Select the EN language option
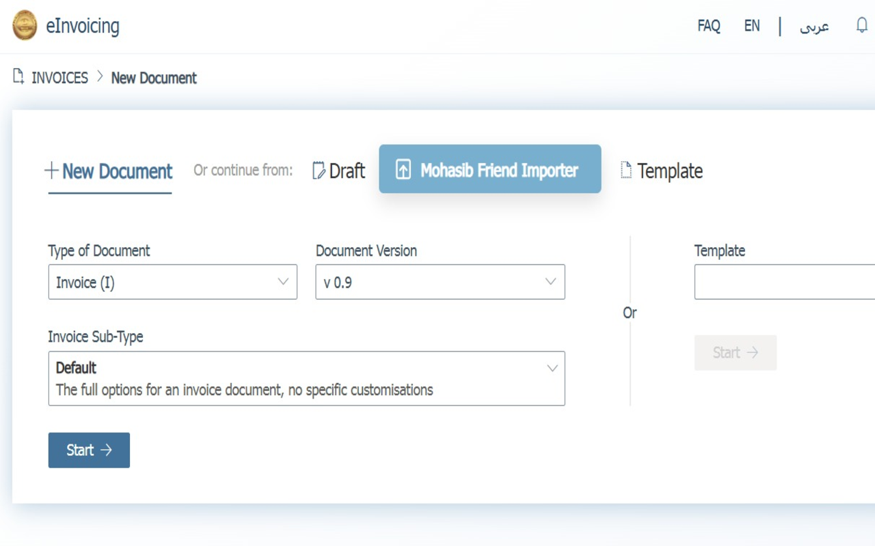The height and width of the screenshot is (546, 875). pyautogui.click(x=752, y=25)
